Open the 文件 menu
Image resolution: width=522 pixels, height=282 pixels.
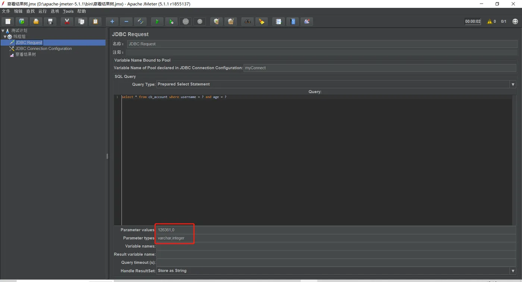tap(6, 12)
